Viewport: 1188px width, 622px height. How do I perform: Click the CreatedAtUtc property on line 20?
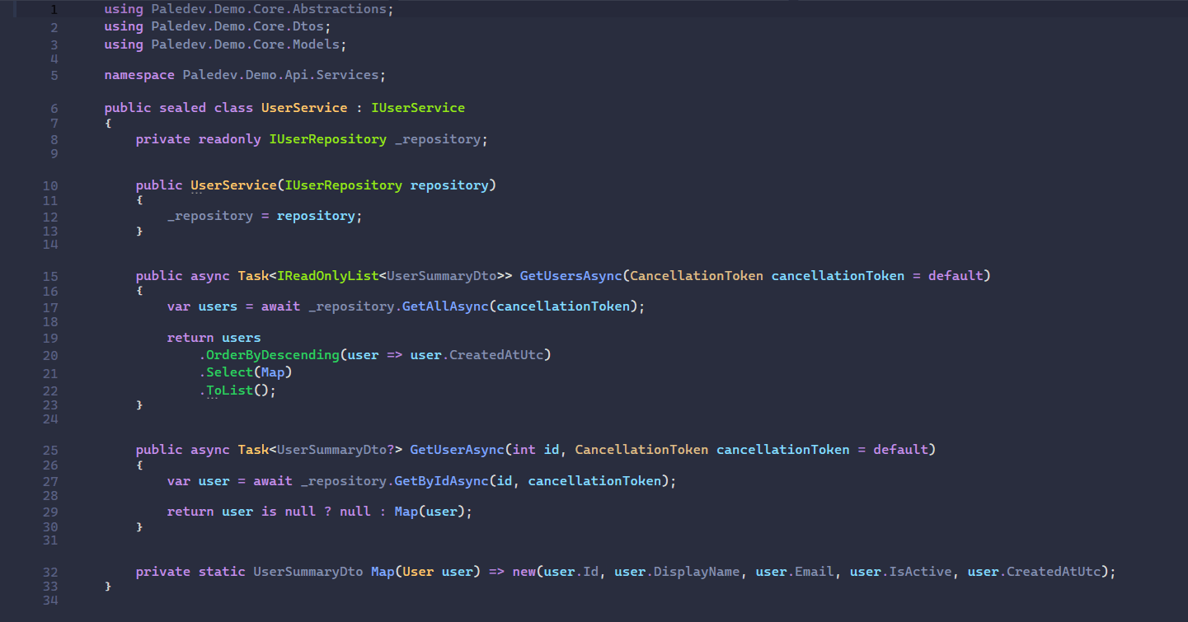pyautogui.click(x=499, y=354)
